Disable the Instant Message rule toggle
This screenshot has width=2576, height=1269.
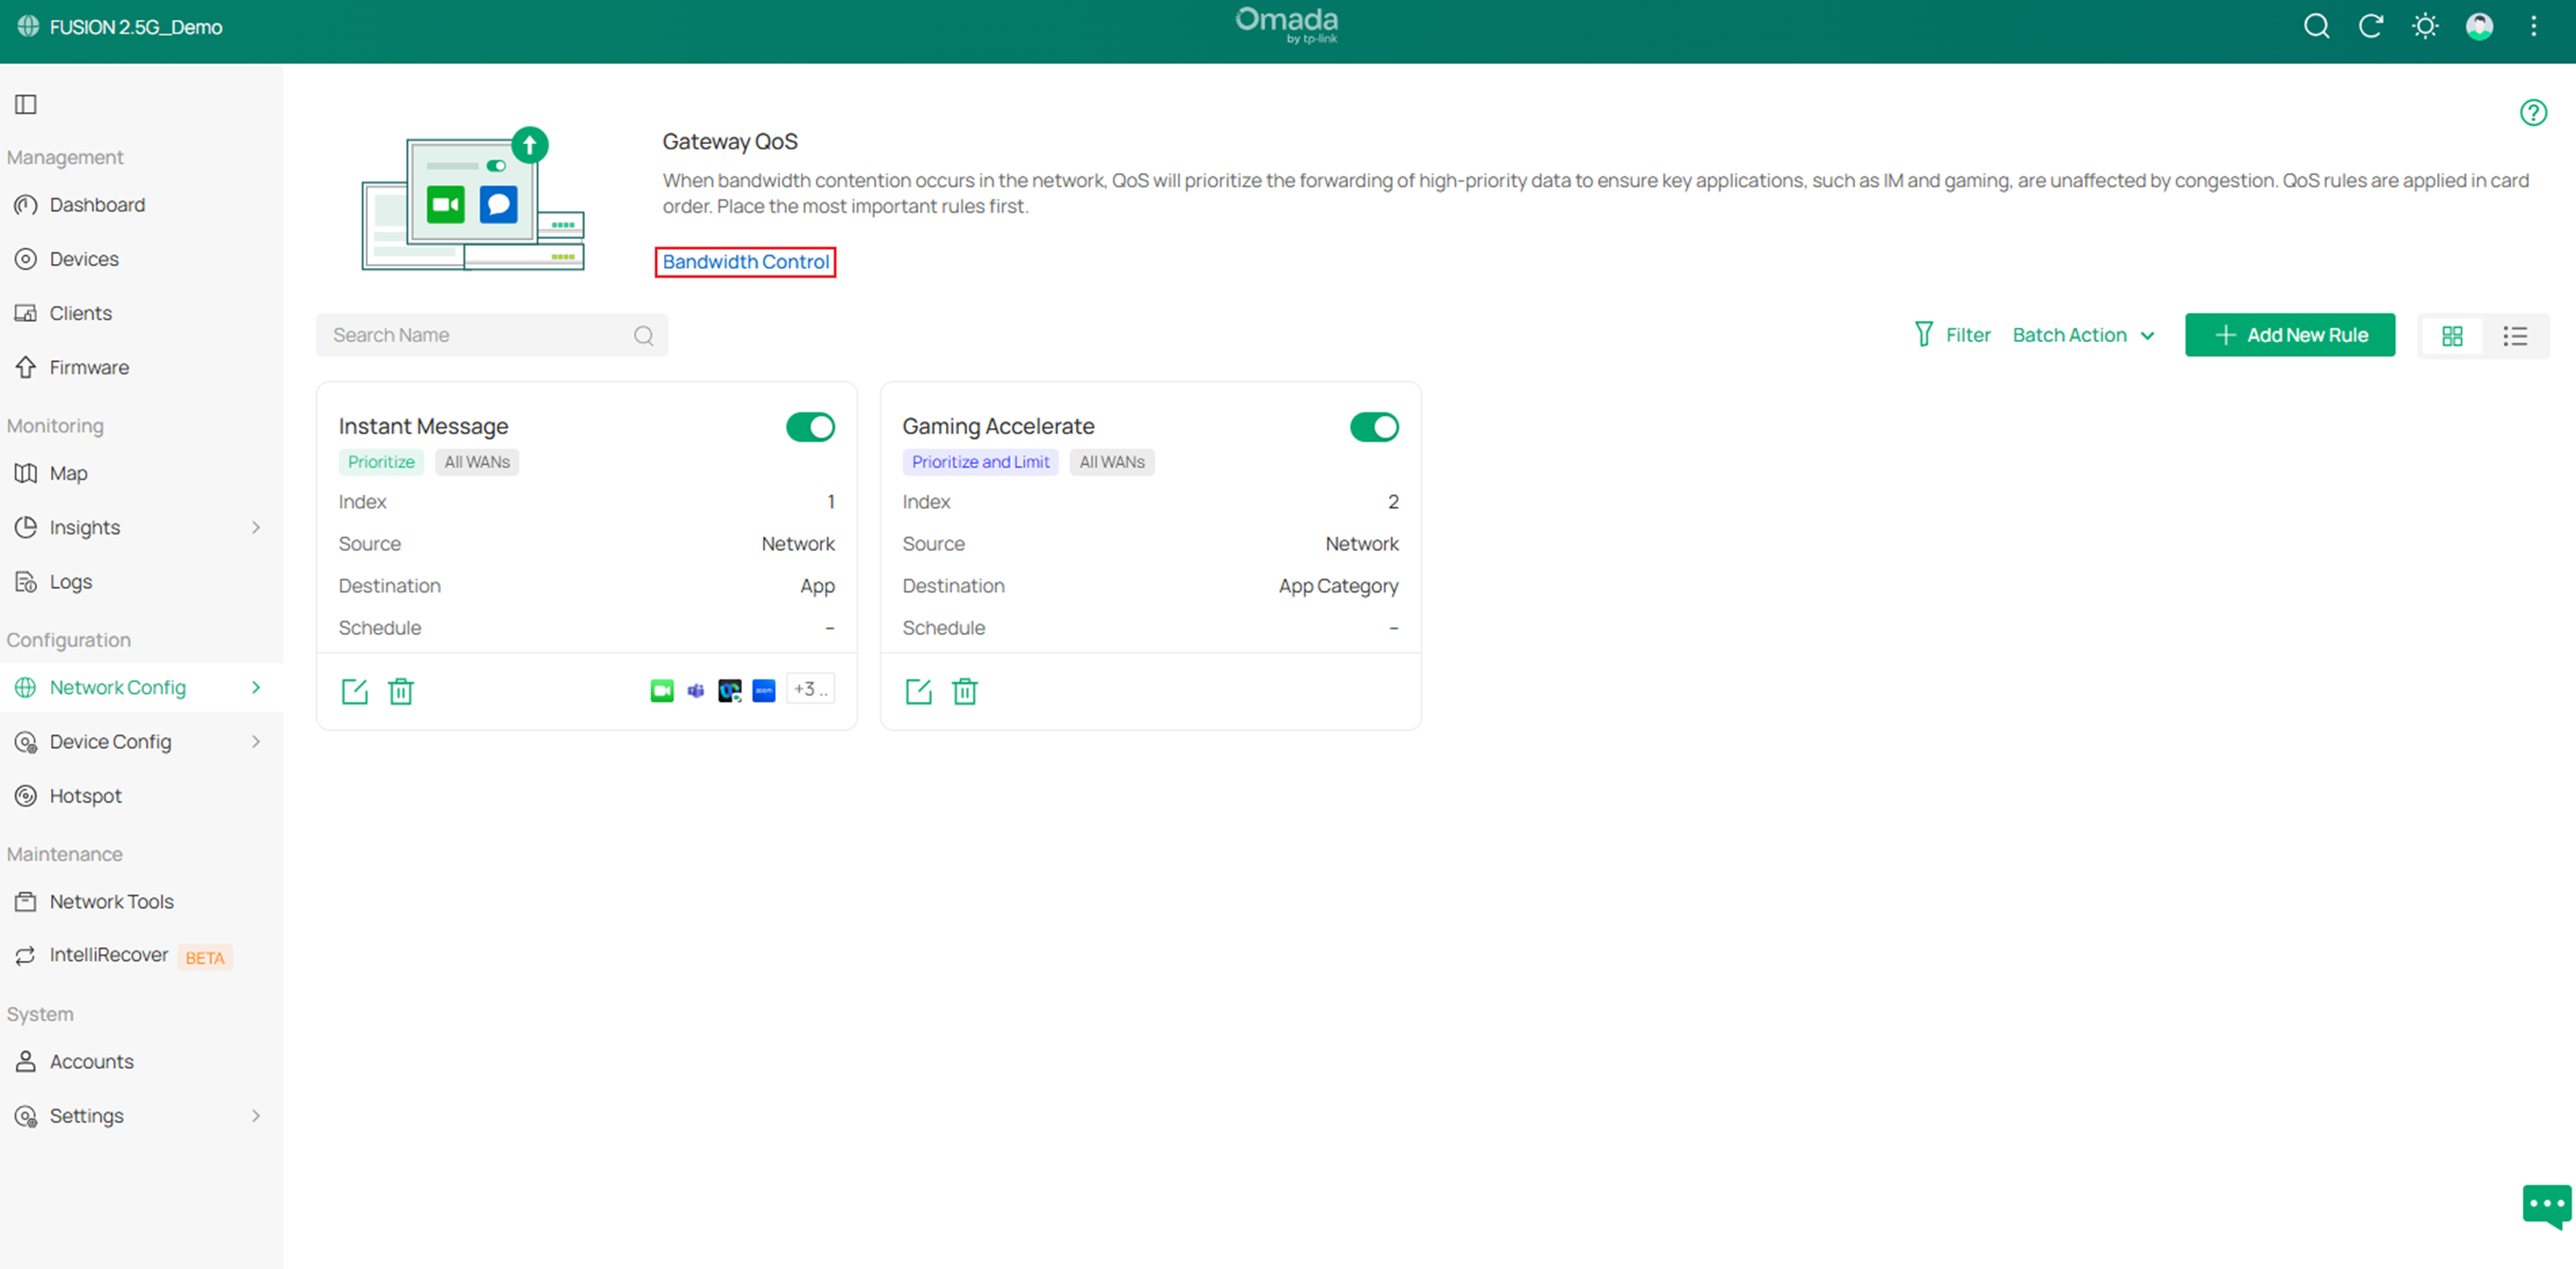810,427
